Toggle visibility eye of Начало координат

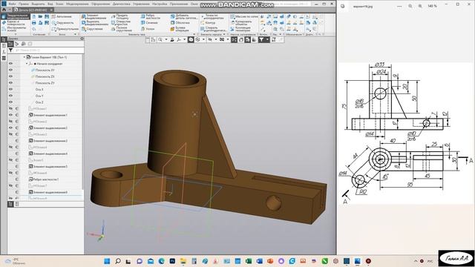(10, 64)
